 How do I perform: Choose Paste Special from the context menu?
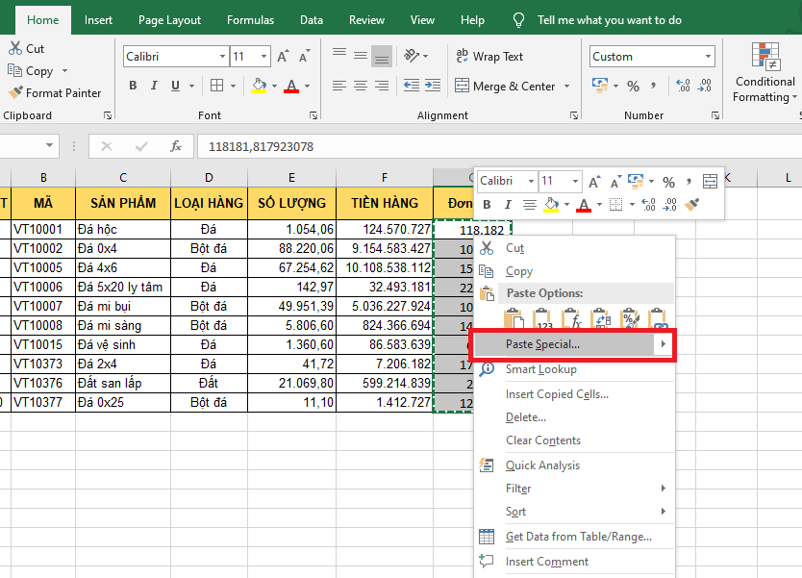[542, 344]
